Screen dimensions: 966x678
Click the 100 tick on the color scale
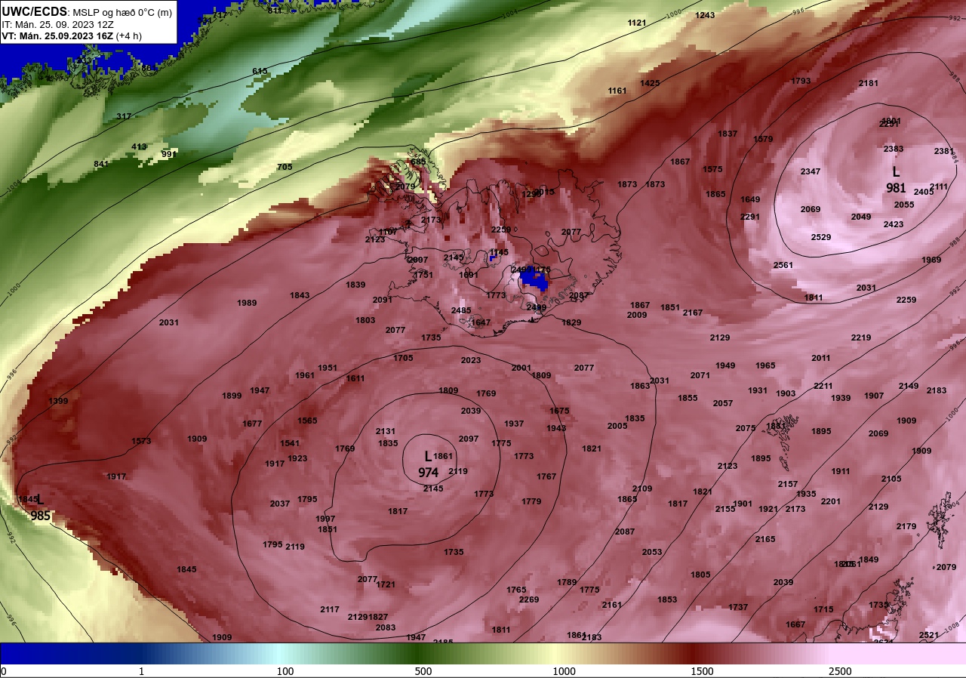(285, 671)
